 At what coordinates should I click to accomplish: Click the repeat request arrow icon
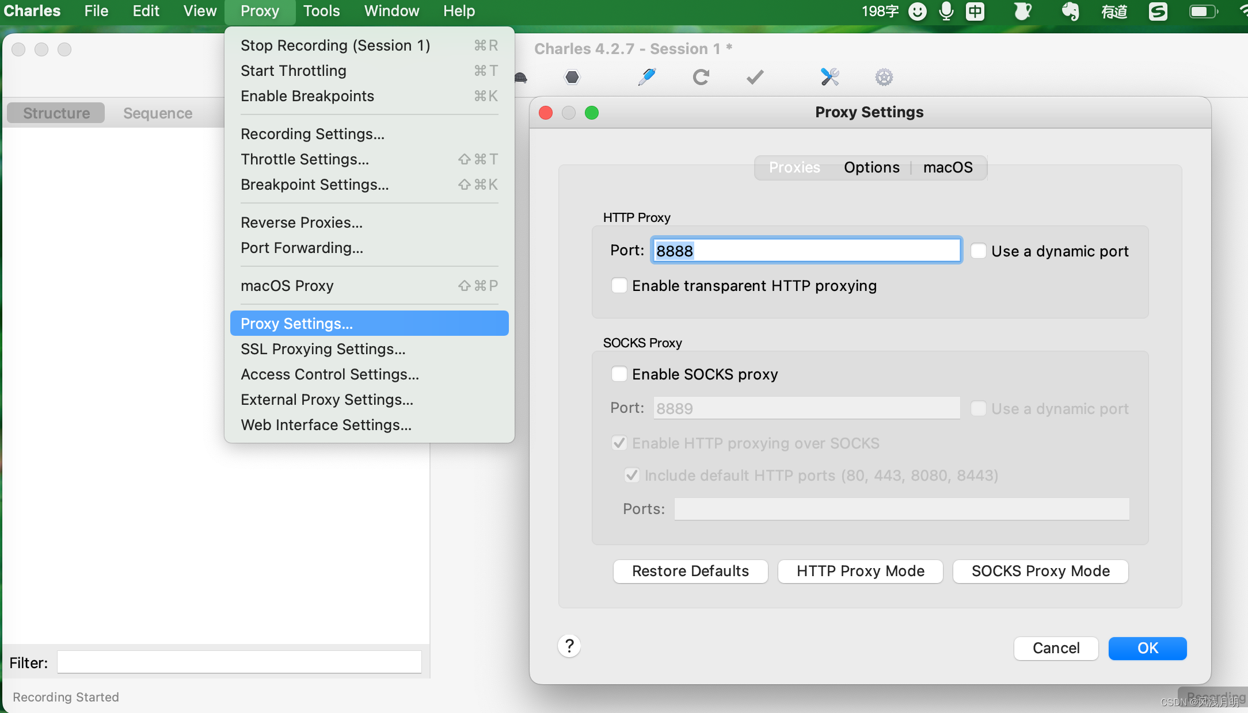point(701,77)
